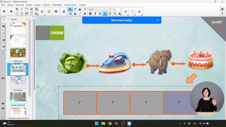The width and height of the screenshot is (226, 127).
Task: Move toolbar with the up-down arrow icon
Action: pyautogui.click(x=222, y=14)
